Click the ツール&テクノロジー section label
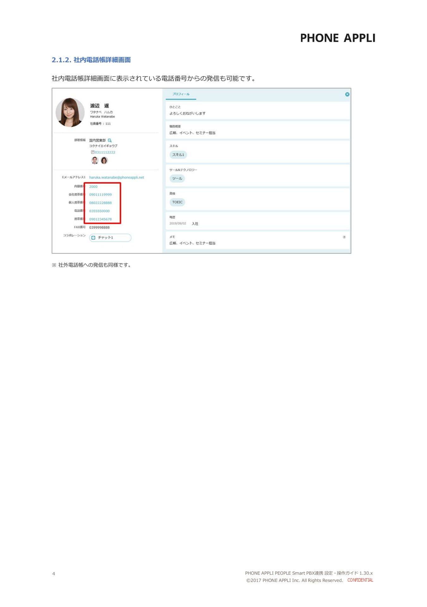This screenshot has width=427, height=607. click(183, 170)
